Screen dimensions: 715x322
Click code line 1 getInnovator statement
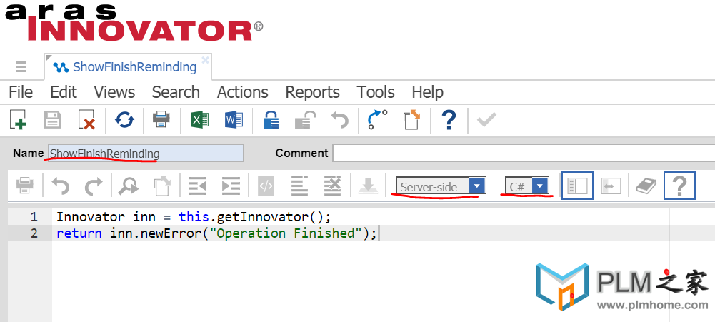click(x=194, y=216)
